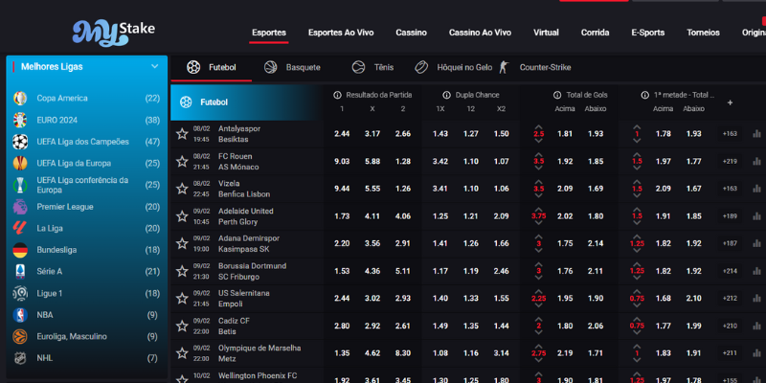766x383 pixels.
Task: Select Euroliga Masculino basketball icon
Action: click(x=20, y=336)
